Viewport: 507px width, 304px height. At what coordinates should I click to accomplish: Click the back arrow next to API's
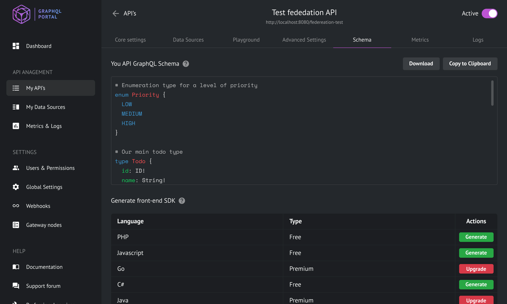(x=116, y=13)
